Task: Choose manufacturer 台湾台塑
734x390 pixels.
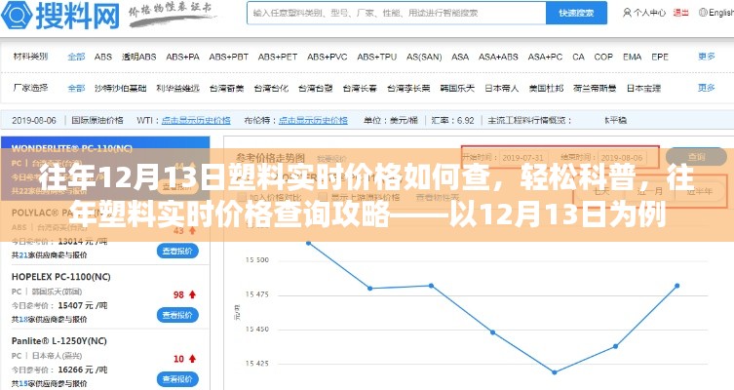Action: pos(316,88)
